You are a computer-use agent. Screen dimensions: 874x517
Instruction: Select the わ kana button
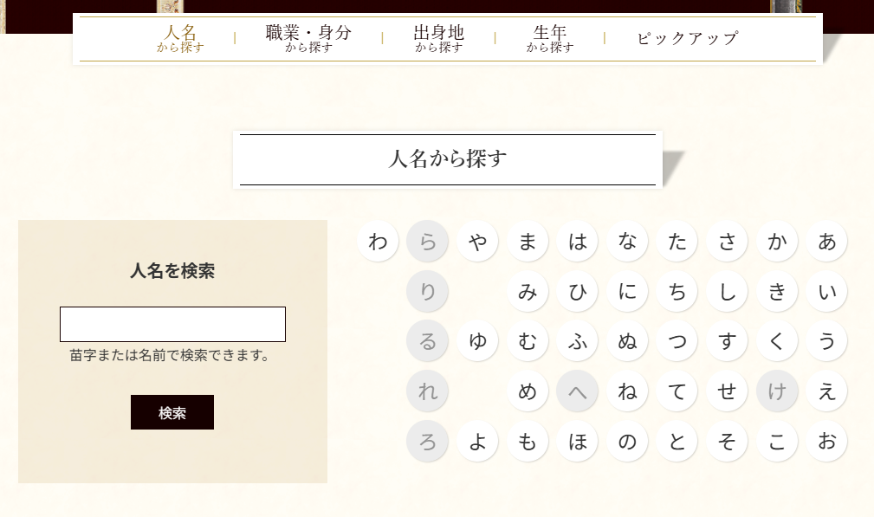pyautogui.click(x=378, y=242)
